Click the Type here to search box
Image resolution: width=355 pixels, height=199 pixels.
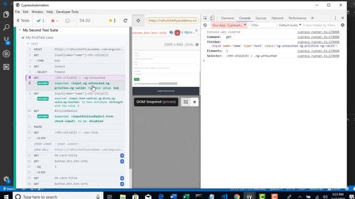point(58,197)
